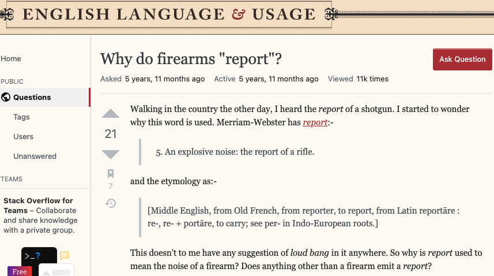
Task: Bookmark this question
Action: tap(111, 173)
